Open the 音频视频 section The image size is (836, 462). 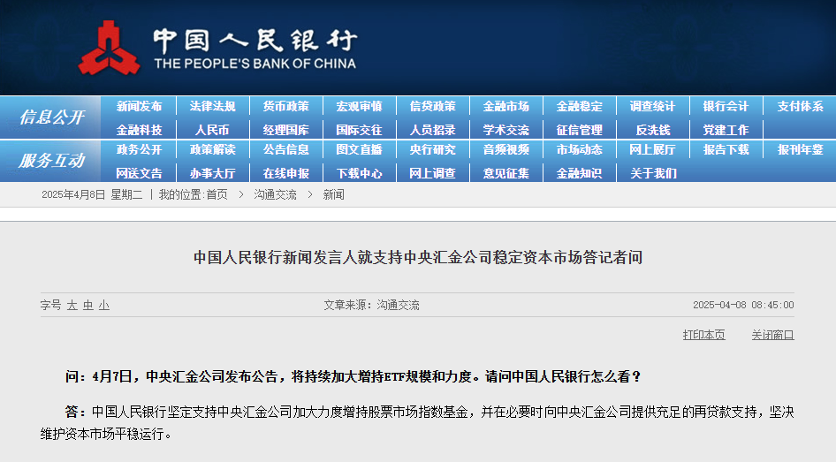tap(505, 150)
